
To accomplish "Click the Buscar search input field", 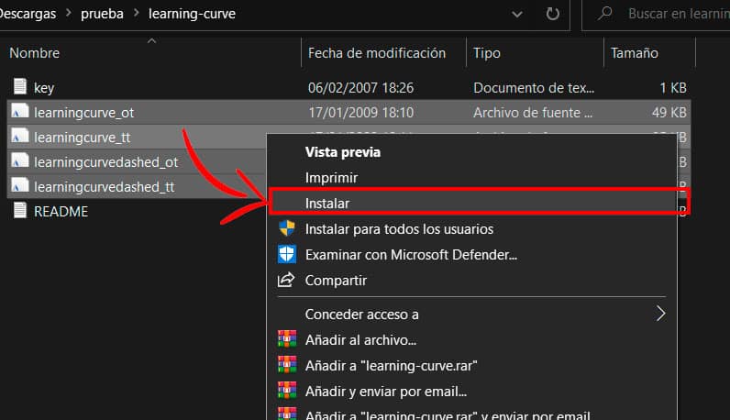I will [x=674, y=15].
